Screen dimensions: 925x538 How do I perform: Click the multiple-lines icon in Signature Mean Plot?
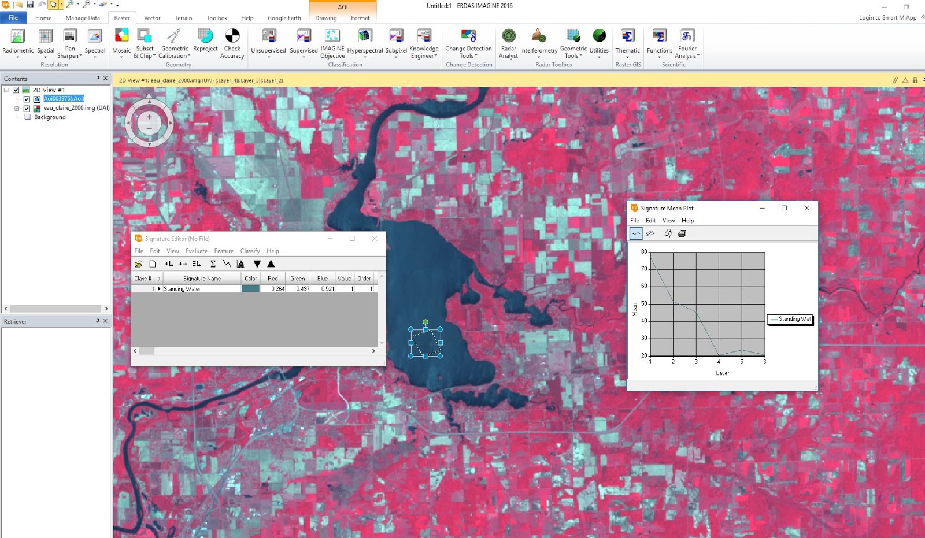coord(650,233)
